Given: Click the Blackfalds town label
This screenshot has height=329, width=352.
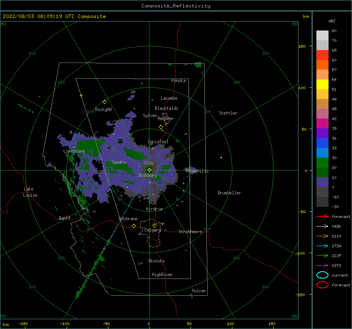Looking at the screenshot, I should [x=166, y=108].
